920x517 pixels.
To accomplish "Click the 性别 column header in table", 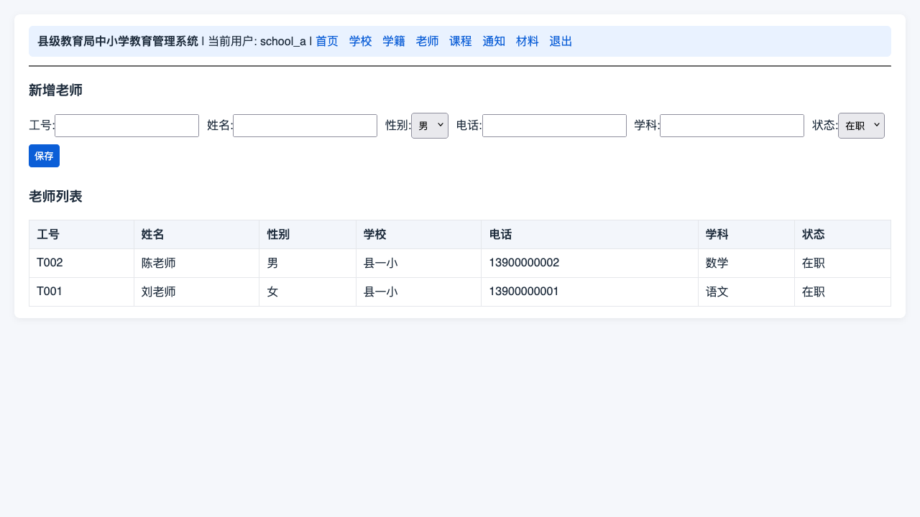I will click(x=308, y=234).
